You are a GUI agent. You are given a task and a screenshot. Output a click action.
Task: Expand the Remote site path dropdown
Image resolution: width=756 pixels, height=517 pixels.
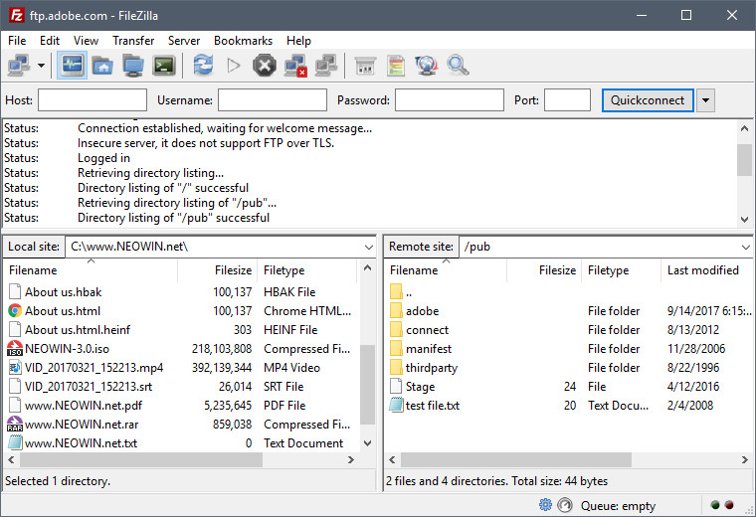[x=745, y=247]
